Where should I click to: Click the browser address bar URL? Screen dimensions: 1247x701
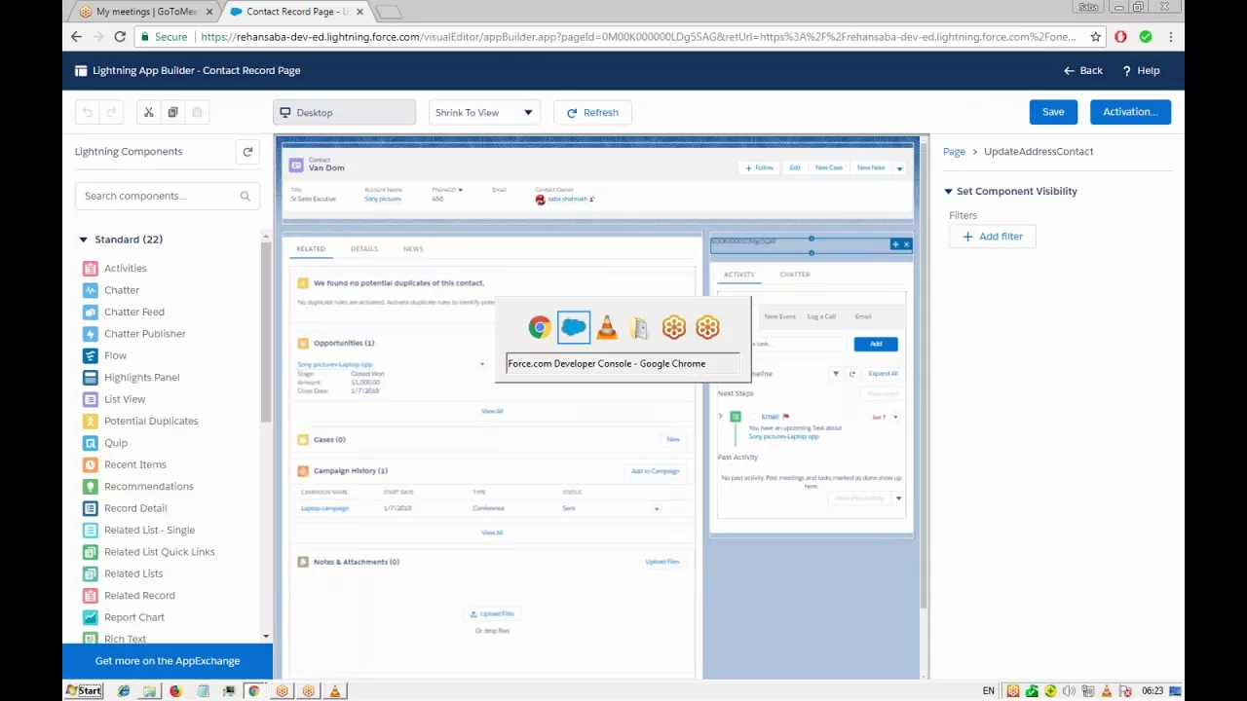tap(638, 37)
